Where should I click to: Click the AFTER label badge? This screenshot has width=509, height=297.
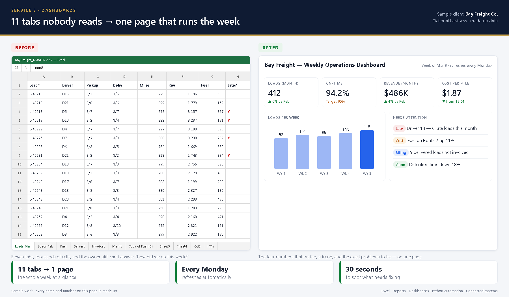point(270,48)
